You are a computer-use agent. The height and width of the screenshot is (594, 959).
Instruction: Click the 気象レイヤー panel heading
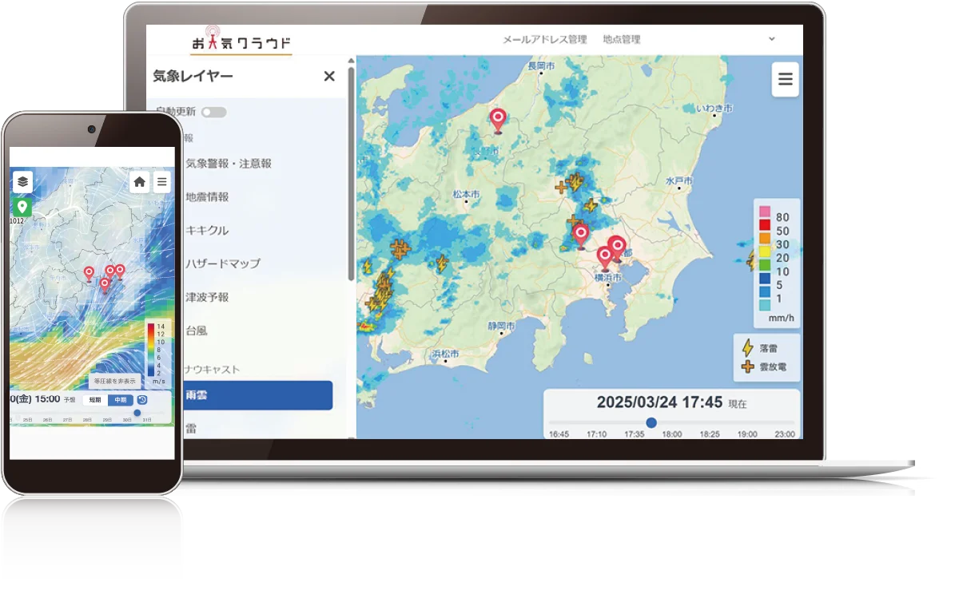click(x=193, y=77)
